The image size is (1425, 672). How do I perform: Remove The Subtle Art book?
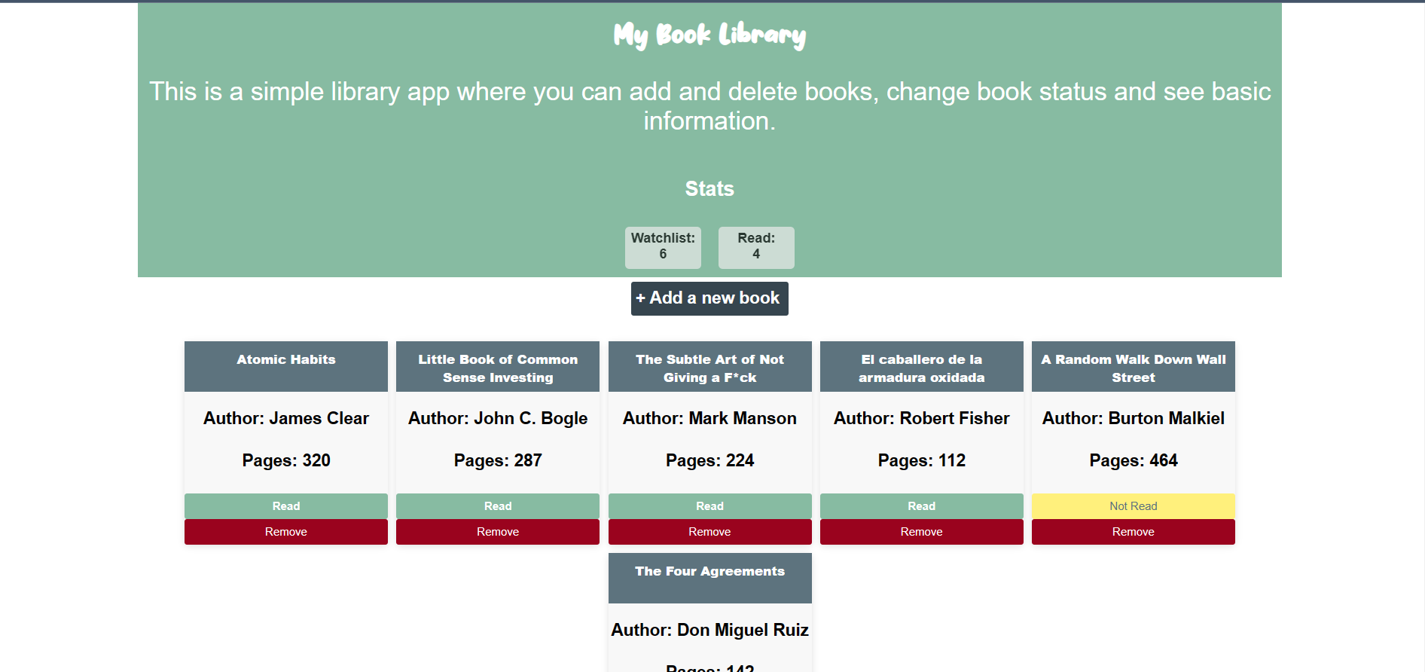click(709, 532)
